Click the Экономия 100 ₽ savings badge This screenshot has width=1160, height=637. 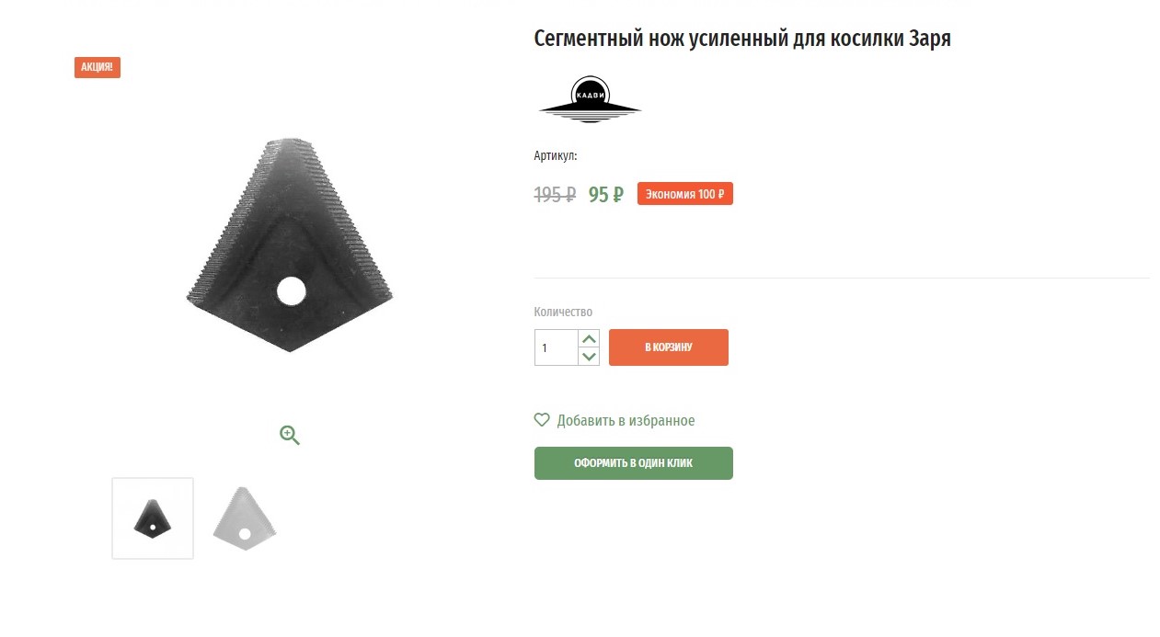tap(684, 194)
